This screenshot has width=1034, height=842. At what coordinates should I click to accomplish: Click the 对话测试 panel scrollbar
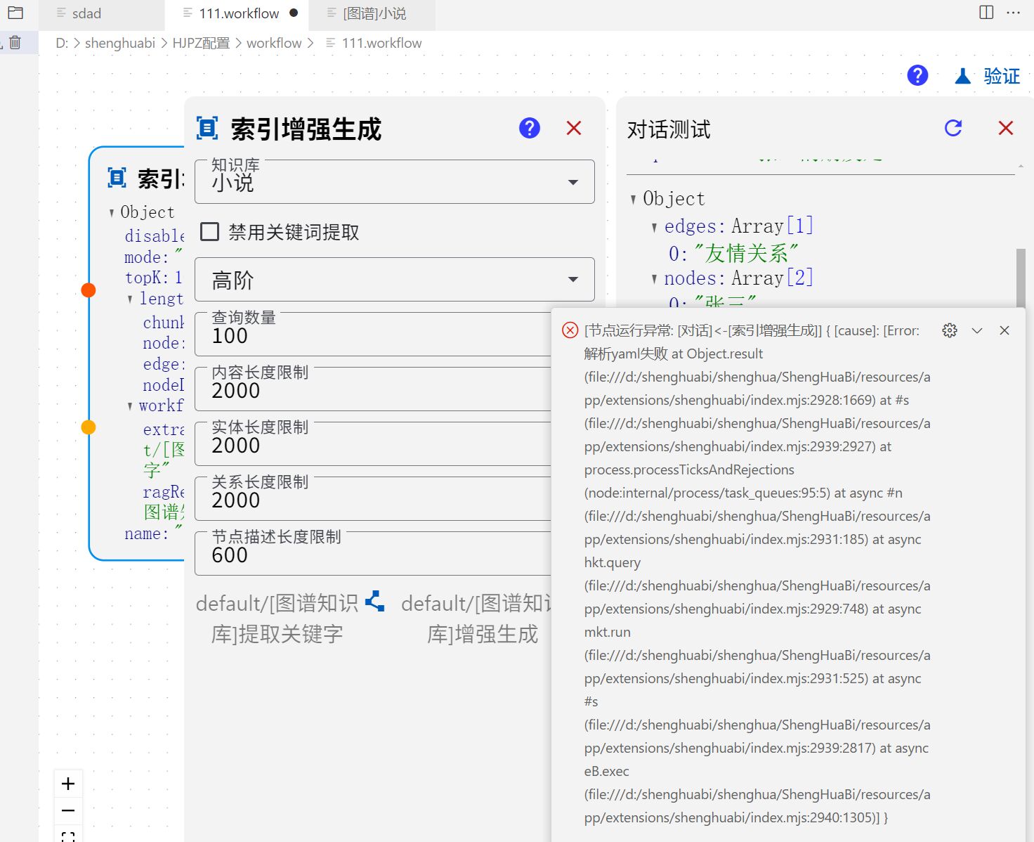pyautogui.click(x=1021, y=276)
